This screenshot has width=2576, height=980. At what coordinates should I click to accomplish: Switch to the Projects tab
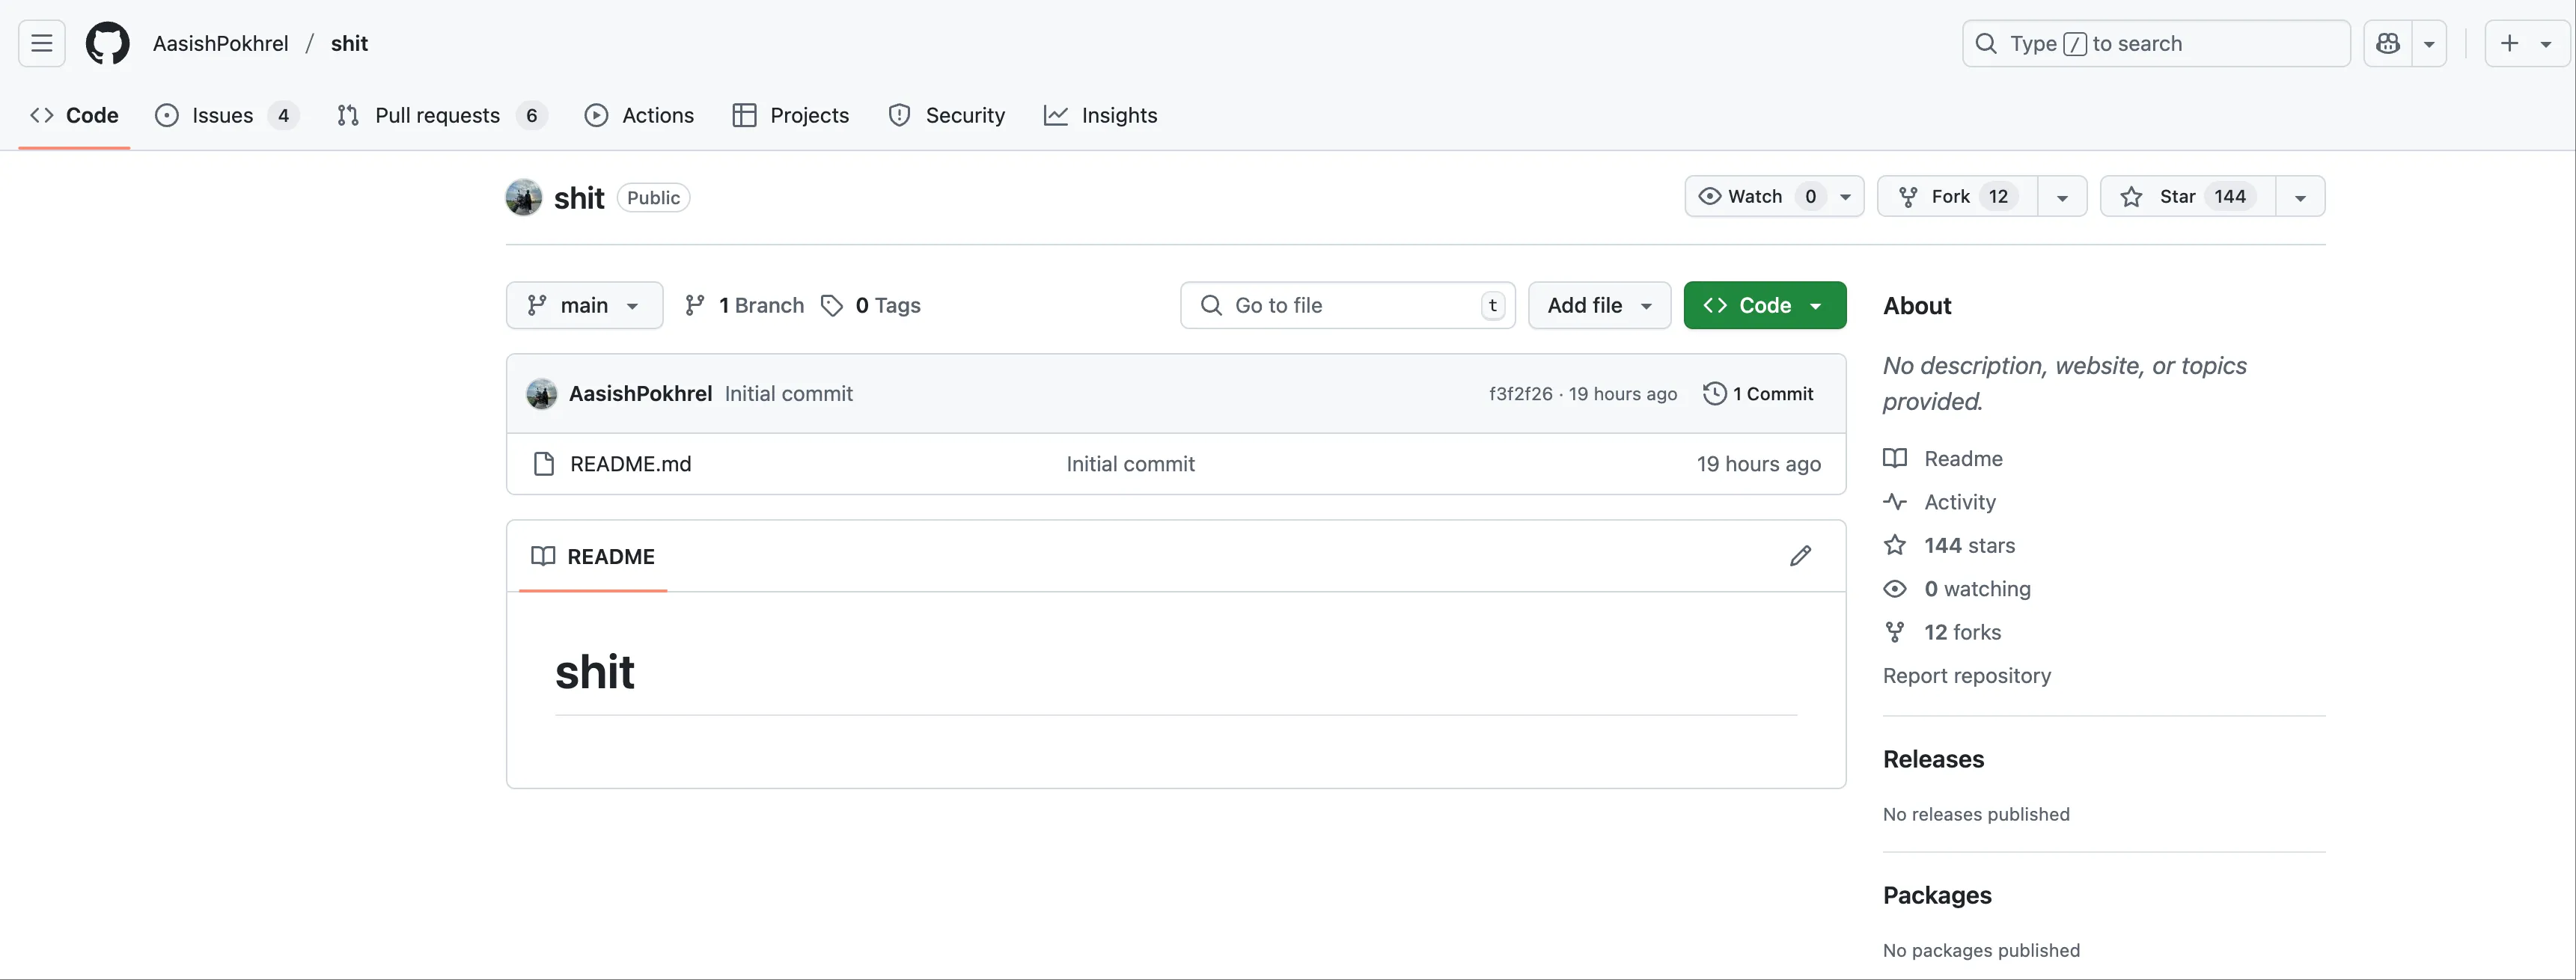[x=790, y=115]
